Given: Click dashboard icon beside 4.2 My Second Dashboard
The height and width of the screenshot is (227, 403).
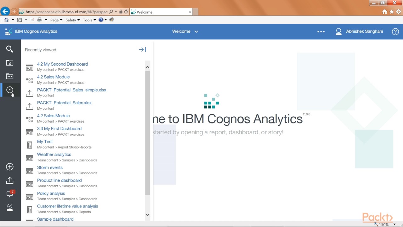Looking at the screenshot, I should click(x=30, y=67).
